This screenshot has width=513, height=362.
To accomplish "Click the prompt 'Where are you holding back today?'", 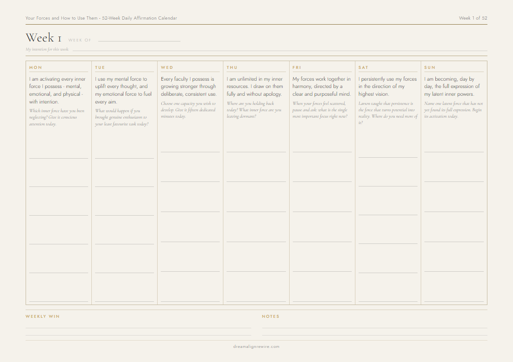I will coord(254,110).
